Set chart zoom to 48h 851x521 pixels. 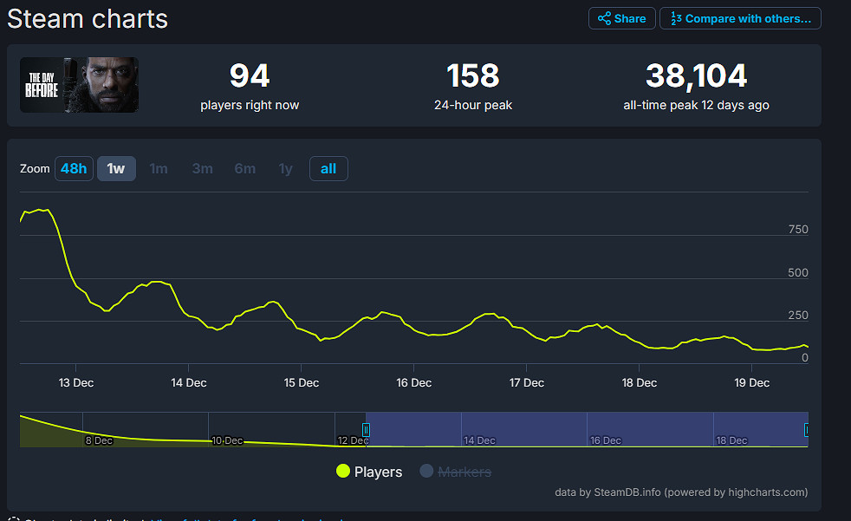[x=74, y=168]
